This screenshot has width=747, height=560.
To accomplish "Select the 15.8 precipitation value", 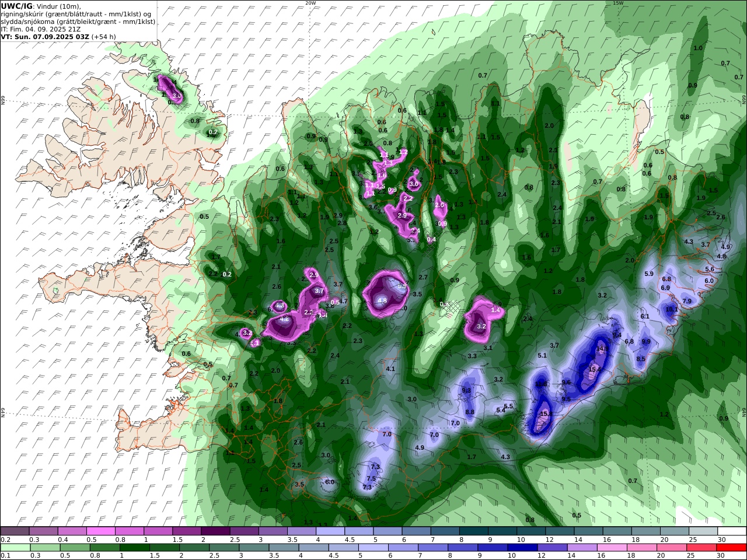I will pyautogui.click(x=546, y=414).
